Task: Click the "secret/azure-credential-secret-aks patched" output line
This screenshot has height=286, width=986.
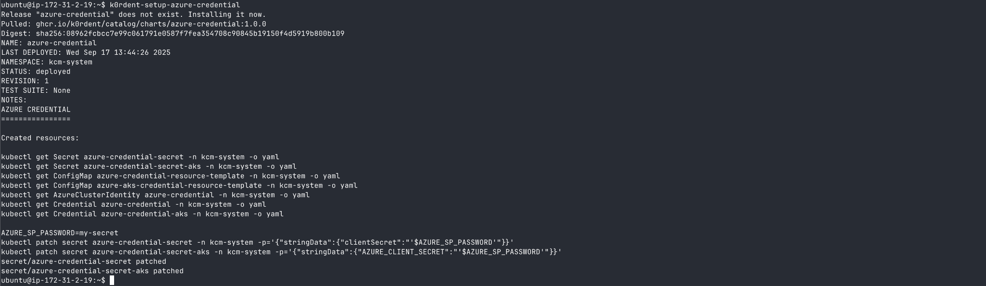Action: coord(92,271)
